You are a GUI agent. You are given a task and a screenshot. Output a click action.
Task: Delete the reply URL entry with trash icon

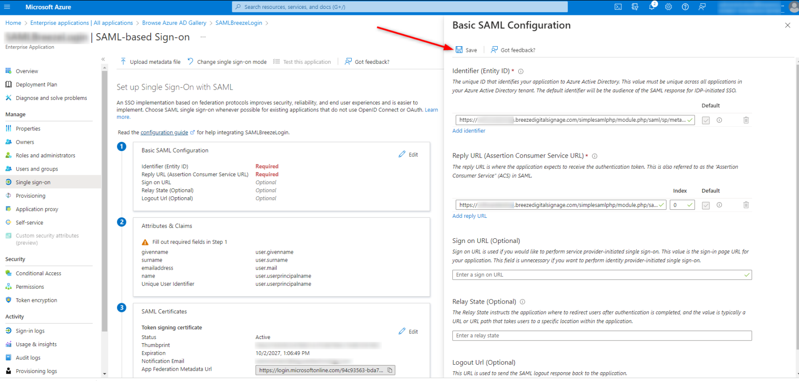tap(746, 205)
